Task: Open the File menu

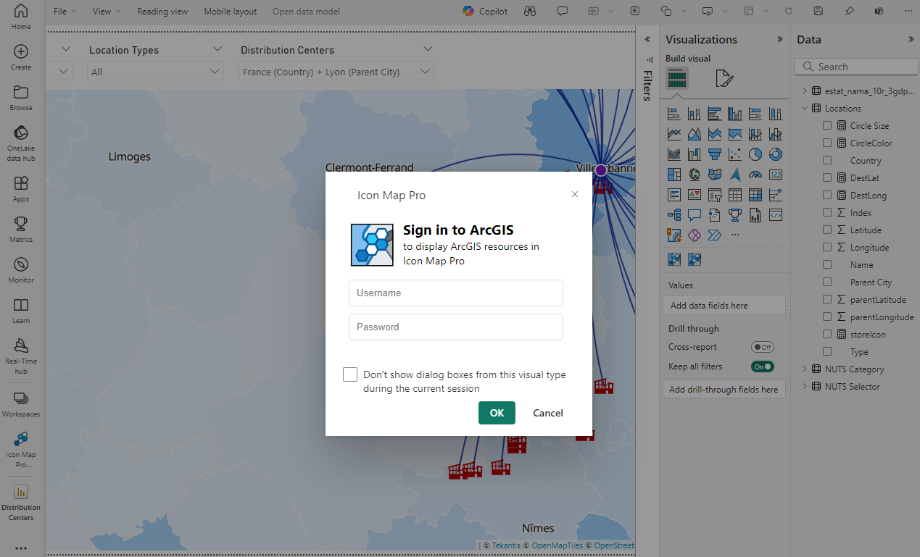Action: tap(65, 12)
